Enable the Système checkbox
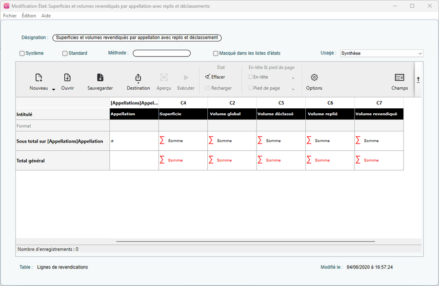This screenshot has width=439, height=286. [22, 54]
